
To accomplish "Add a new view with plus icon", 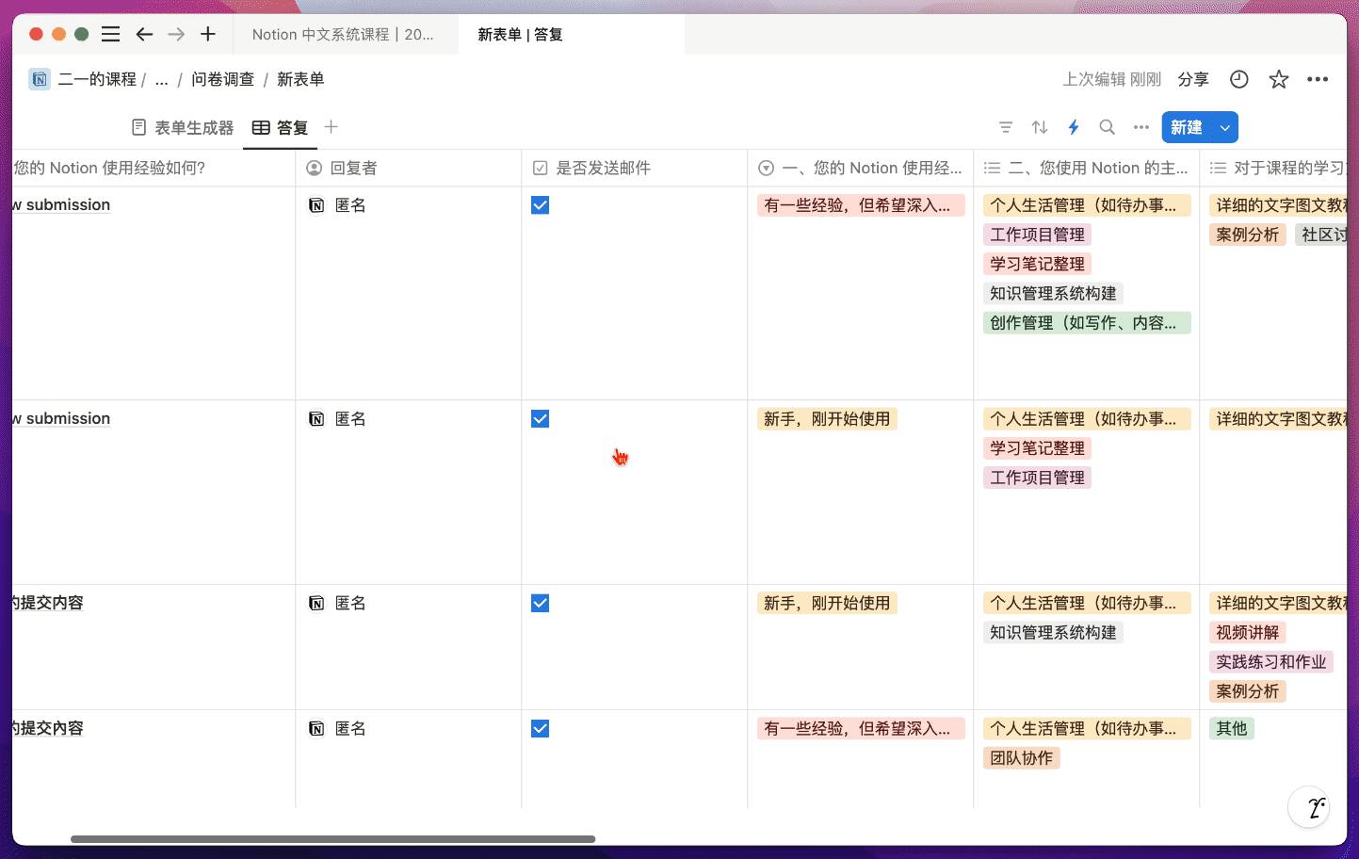I will pyautogui.click(x=331, y=127).
